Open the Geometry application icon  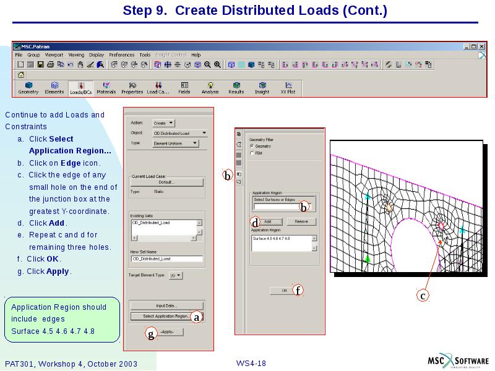click(x=27, y=87)
